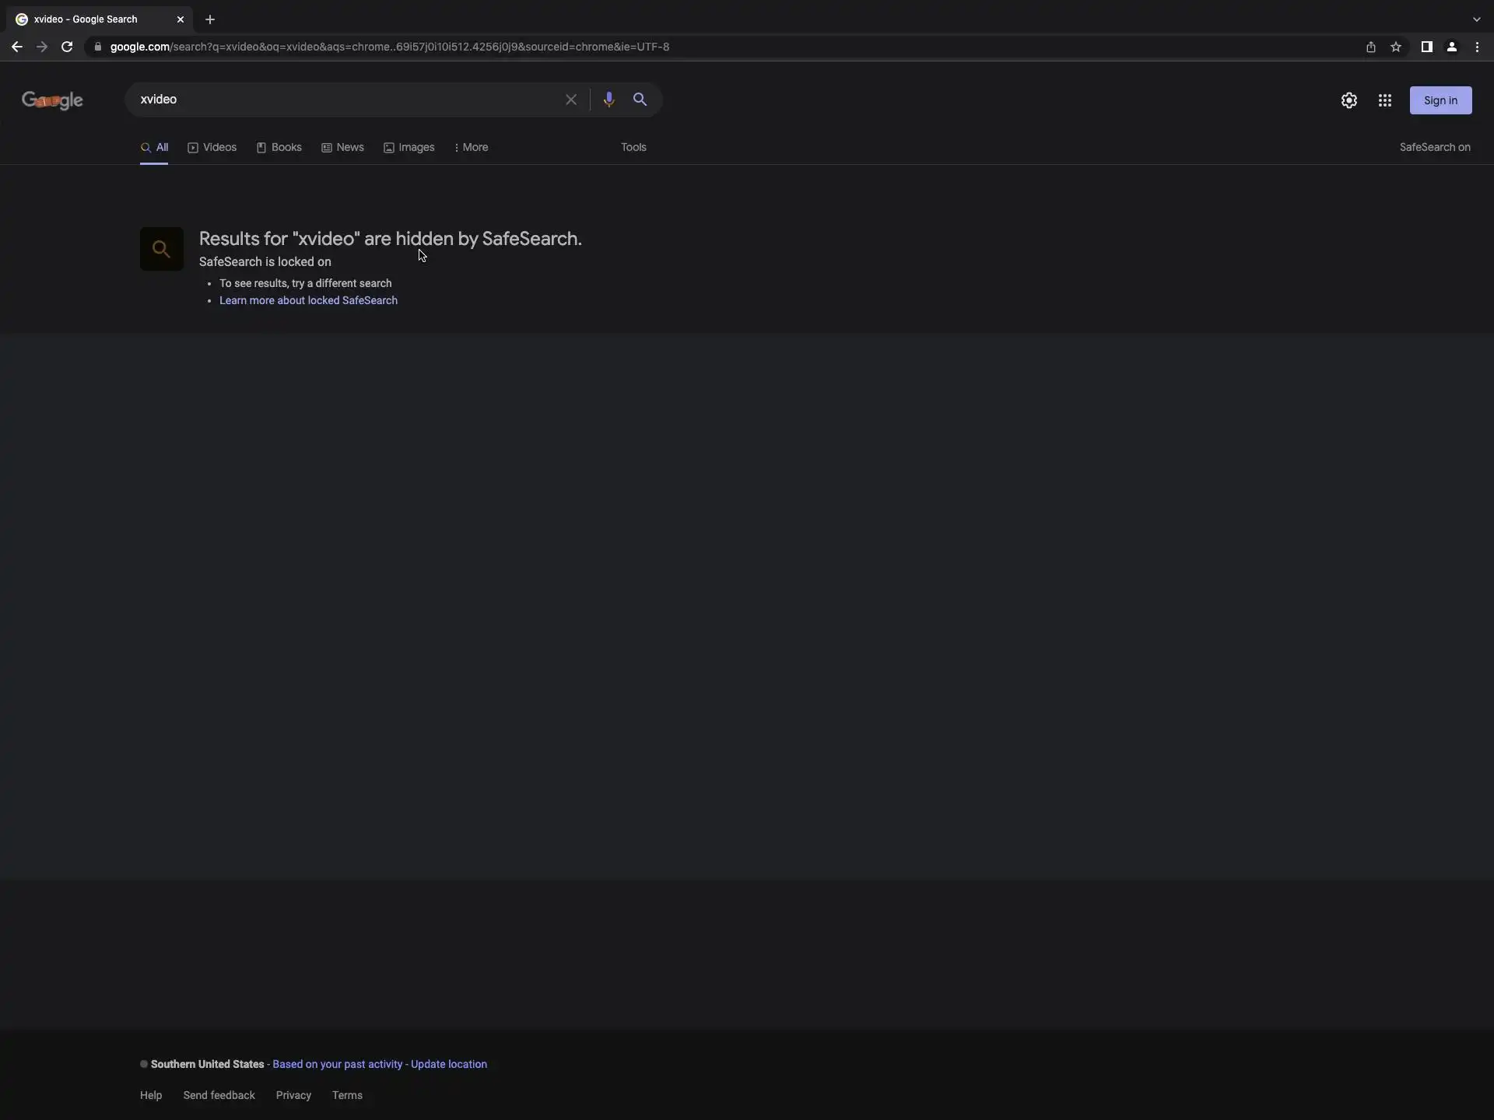Reload the page
This screenshot has width=1494, height=1120.
pyautogui.click(x=67, y=47)
